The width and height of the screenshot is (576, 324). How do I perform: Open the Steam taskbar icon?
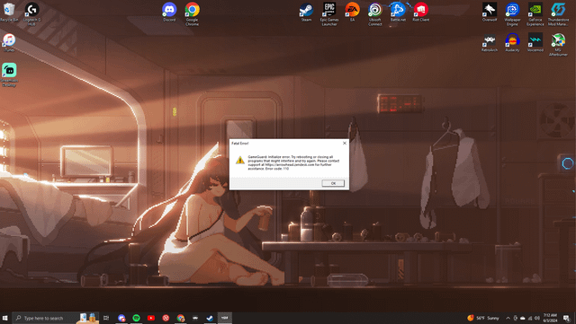(x=210, y=318)
